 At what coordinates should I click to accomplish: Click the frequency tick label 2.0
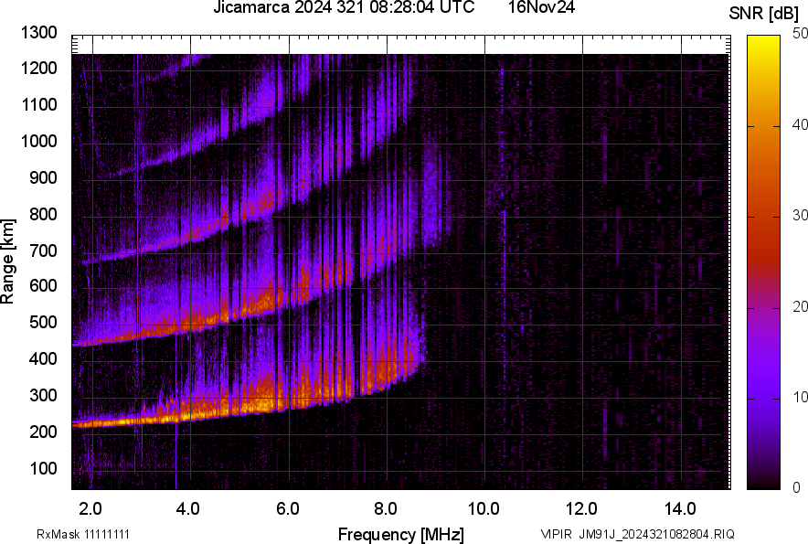tap(90, 509)
